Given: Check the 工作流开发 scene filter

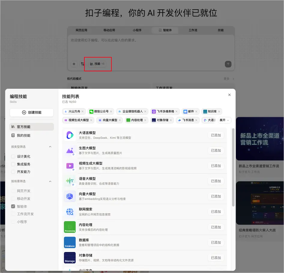Looking at the screenshot, I should [x=13, y=214].
